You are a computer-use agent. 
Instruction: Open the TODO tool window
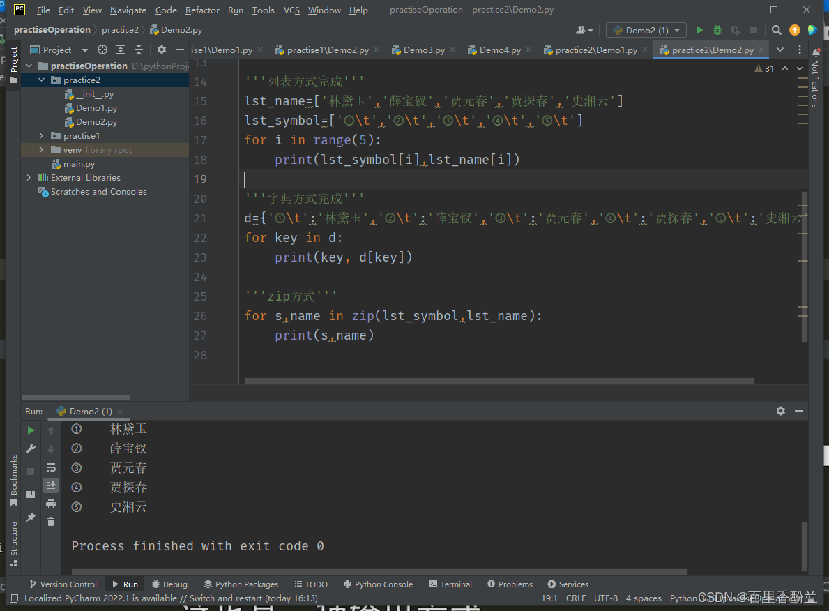click(312, 584)
